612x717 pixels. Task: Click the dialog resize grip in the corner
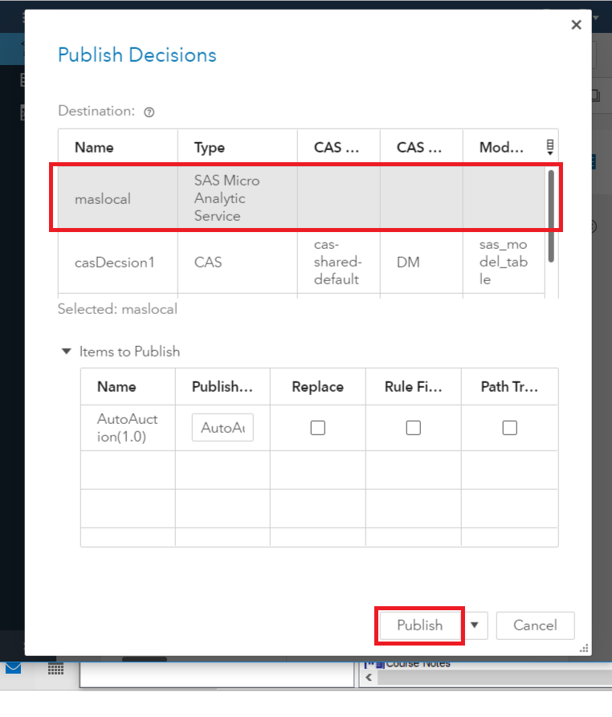(584, 648)
